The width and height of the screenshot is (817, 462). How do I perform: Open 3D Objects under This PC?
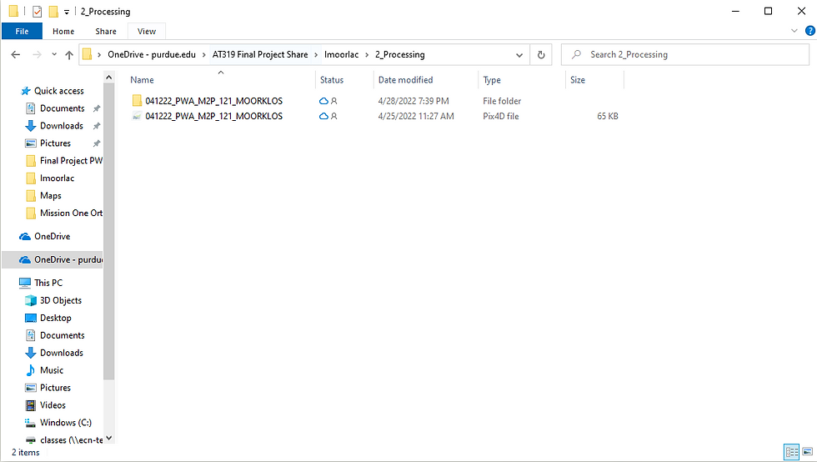click(60, 300)
